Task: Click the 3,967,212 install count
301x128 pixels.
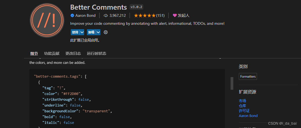Action: [118, 16]
